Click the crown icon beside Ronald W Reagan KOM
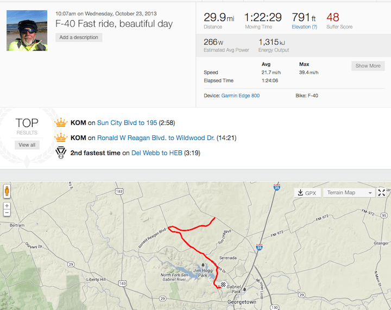Screen dimensions: 391x310 (61, 138)
